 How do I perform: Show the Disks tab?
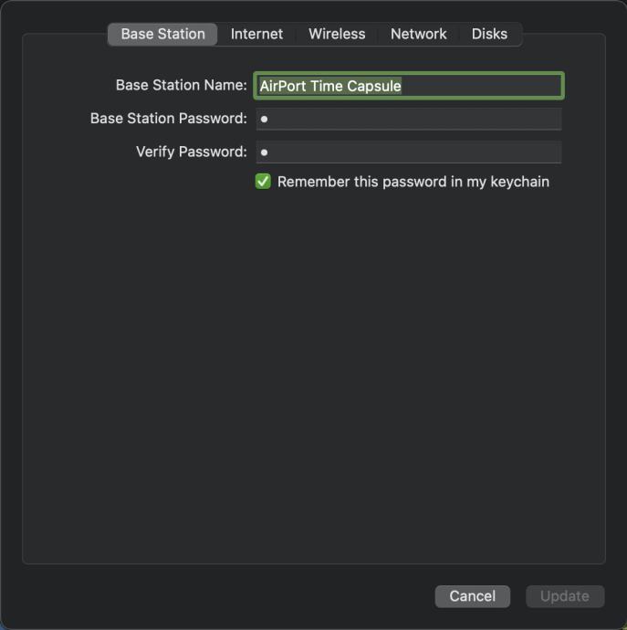tap(489, 35)
